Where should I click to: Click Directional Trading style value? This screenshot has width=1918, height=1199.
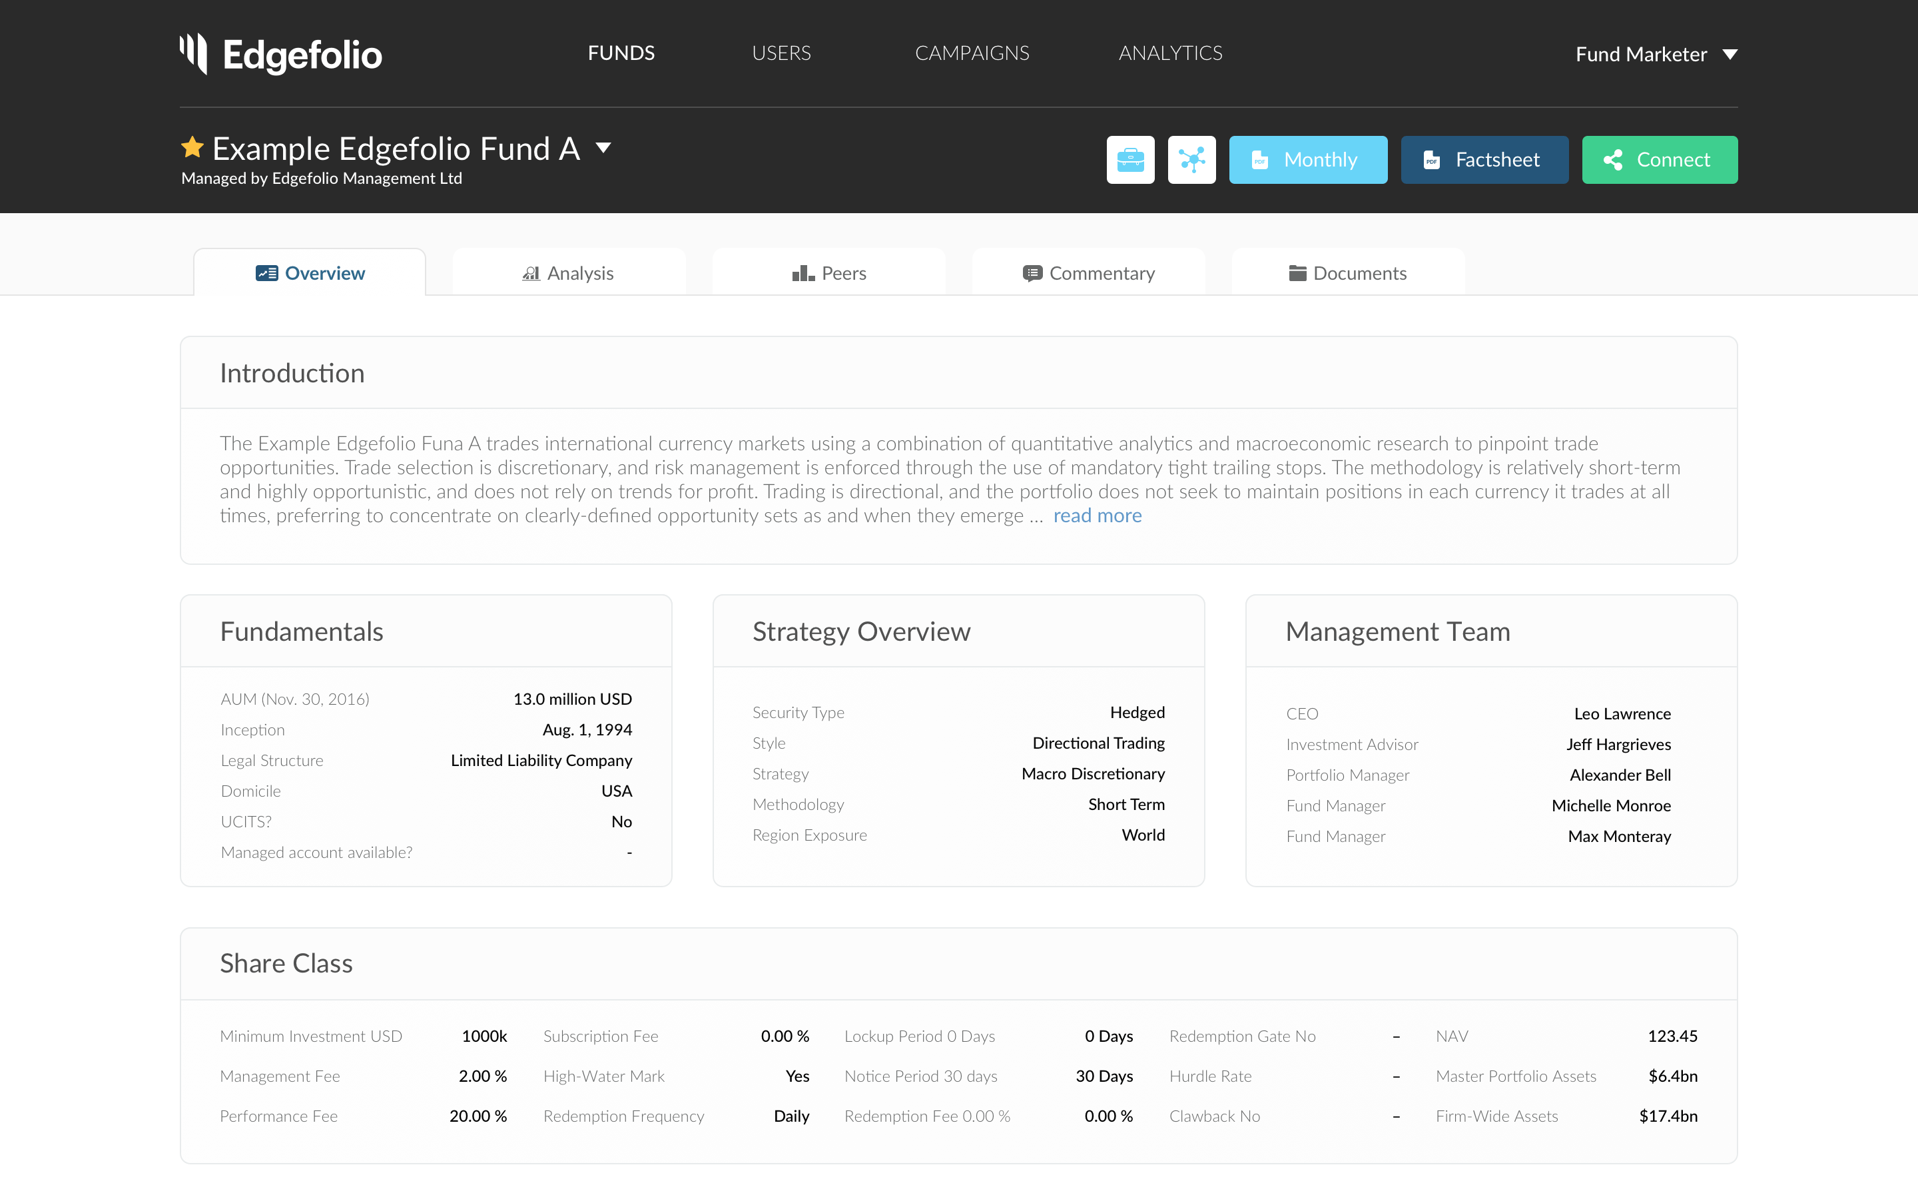[1098, 743]
